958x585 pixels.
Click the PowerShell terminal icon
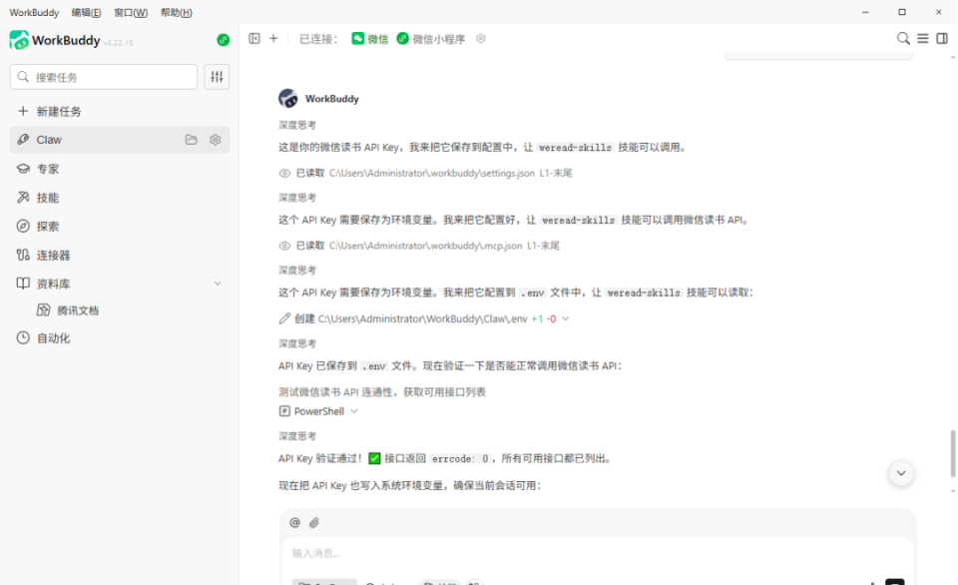284,411
